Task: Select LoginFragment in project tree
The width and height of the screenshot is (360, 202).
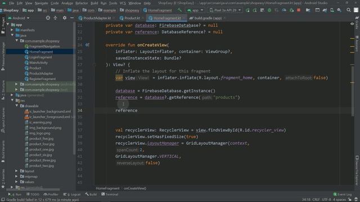Action: tap(40, 57)
